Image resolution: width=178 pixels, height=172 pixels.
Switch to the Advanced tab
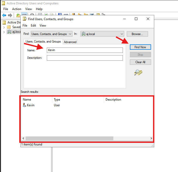pos(70,42)
